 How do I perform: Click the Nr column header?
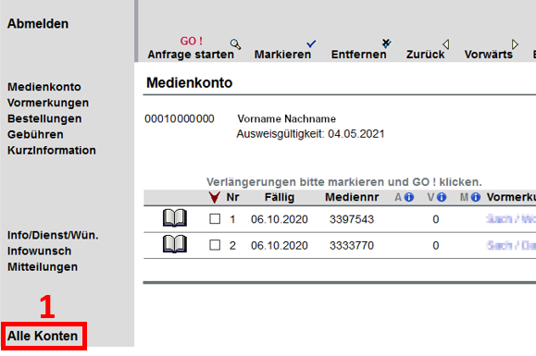click(x=232, y=197)
